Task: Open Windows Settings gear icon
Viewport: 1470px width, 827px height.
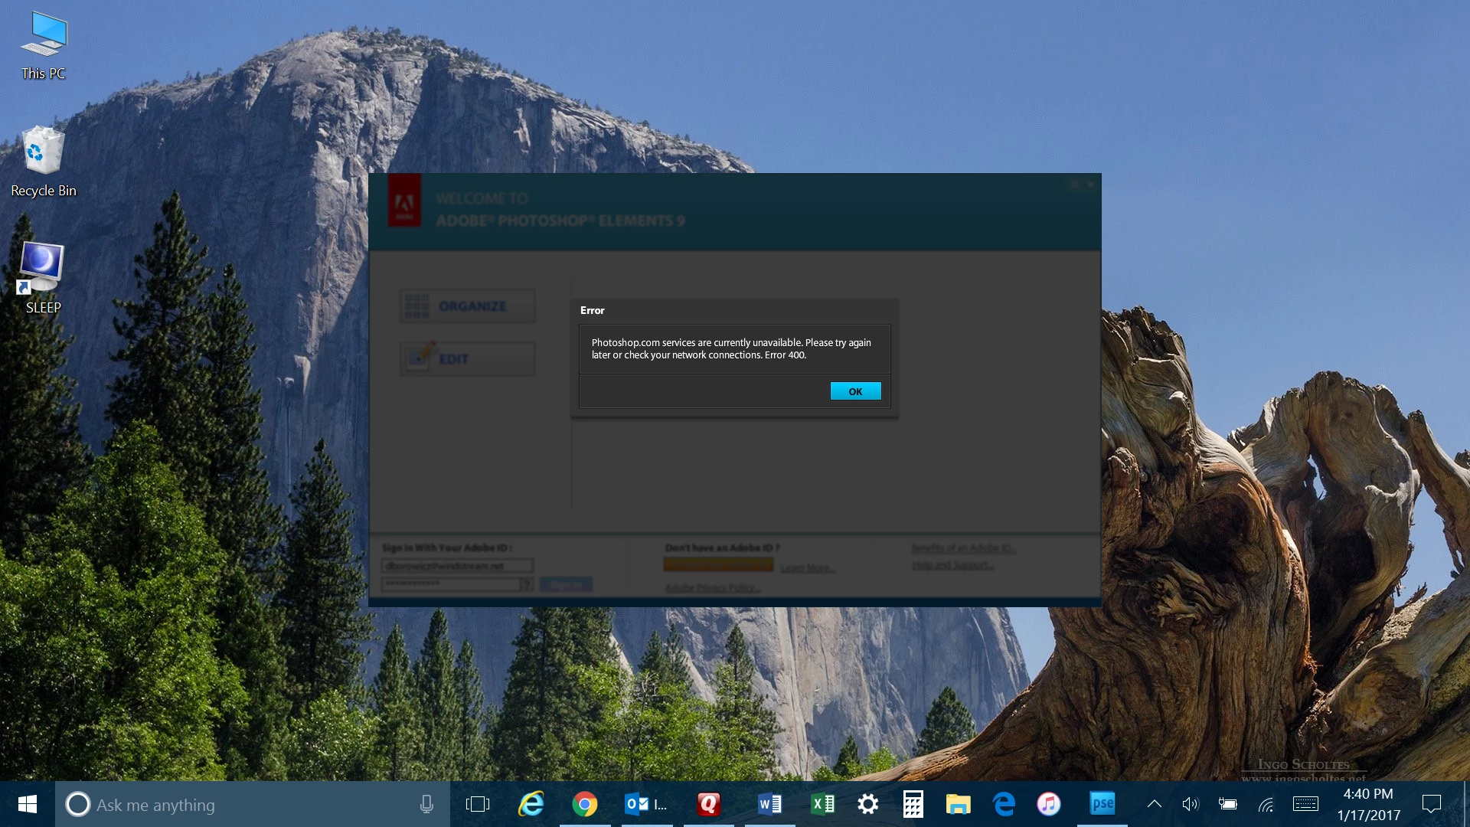Action: pos(867,804)
